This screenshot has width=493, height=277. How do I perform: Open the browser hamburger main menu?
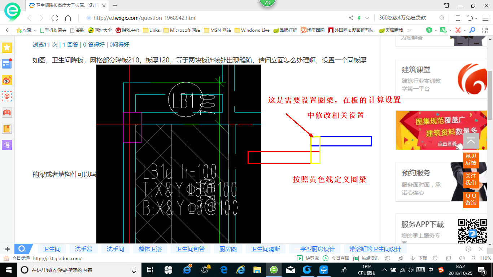pyautogui.click(x=485, y=18)
